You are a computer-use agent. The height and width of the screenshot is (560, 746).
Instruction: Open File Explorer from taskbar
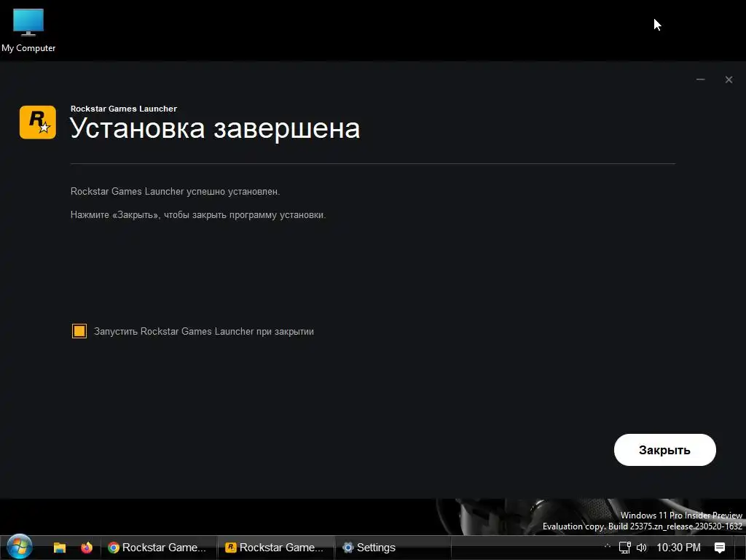[x=60, y=548]
